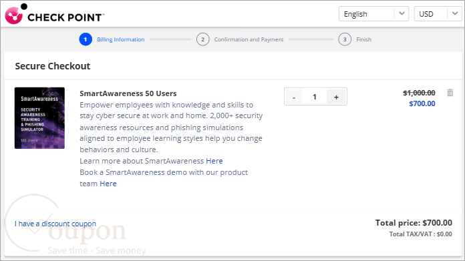Select step 3 Finish
Viewport: 465px width, 261px height.
[355, 39]
